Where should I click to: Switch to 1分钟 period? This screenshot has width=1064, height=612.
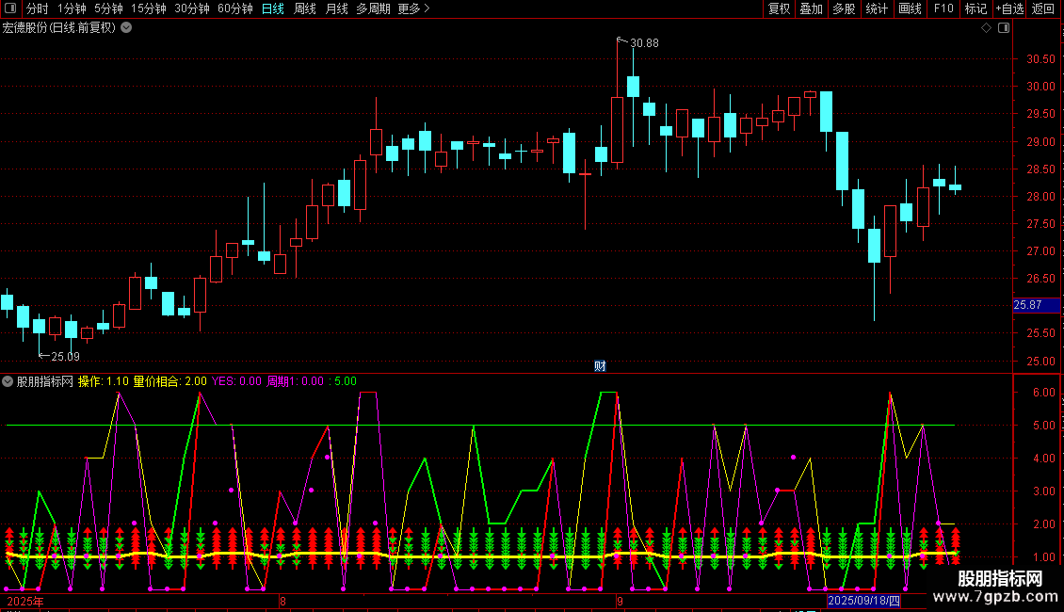[x=72, y=8]
